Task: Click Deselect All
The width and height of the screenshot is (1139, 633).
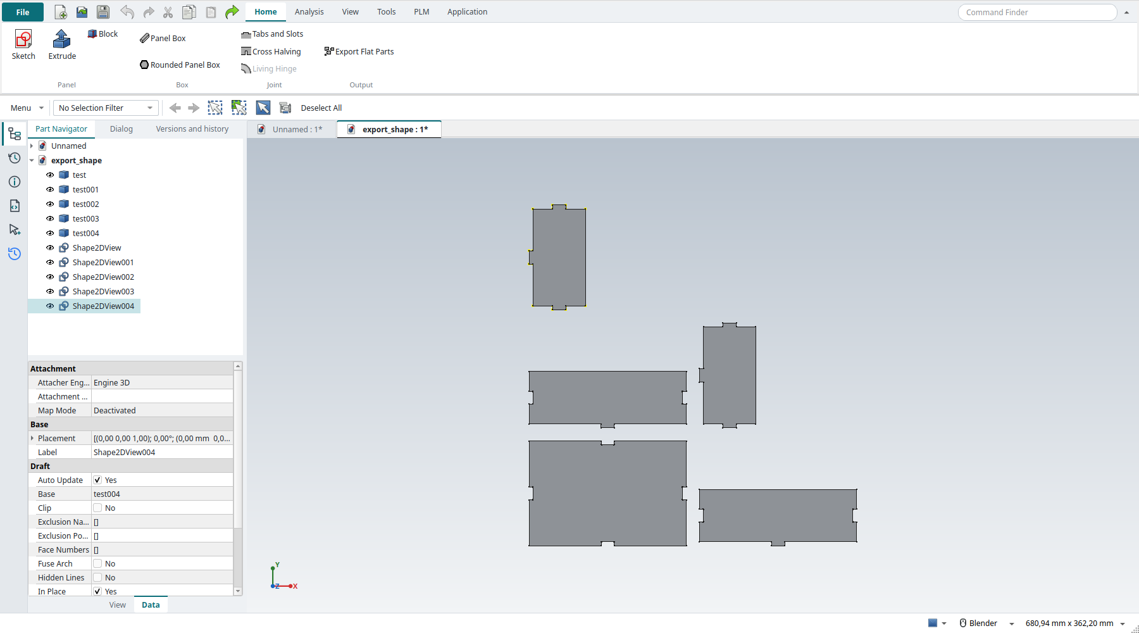Action: click(x=321, y=108)
